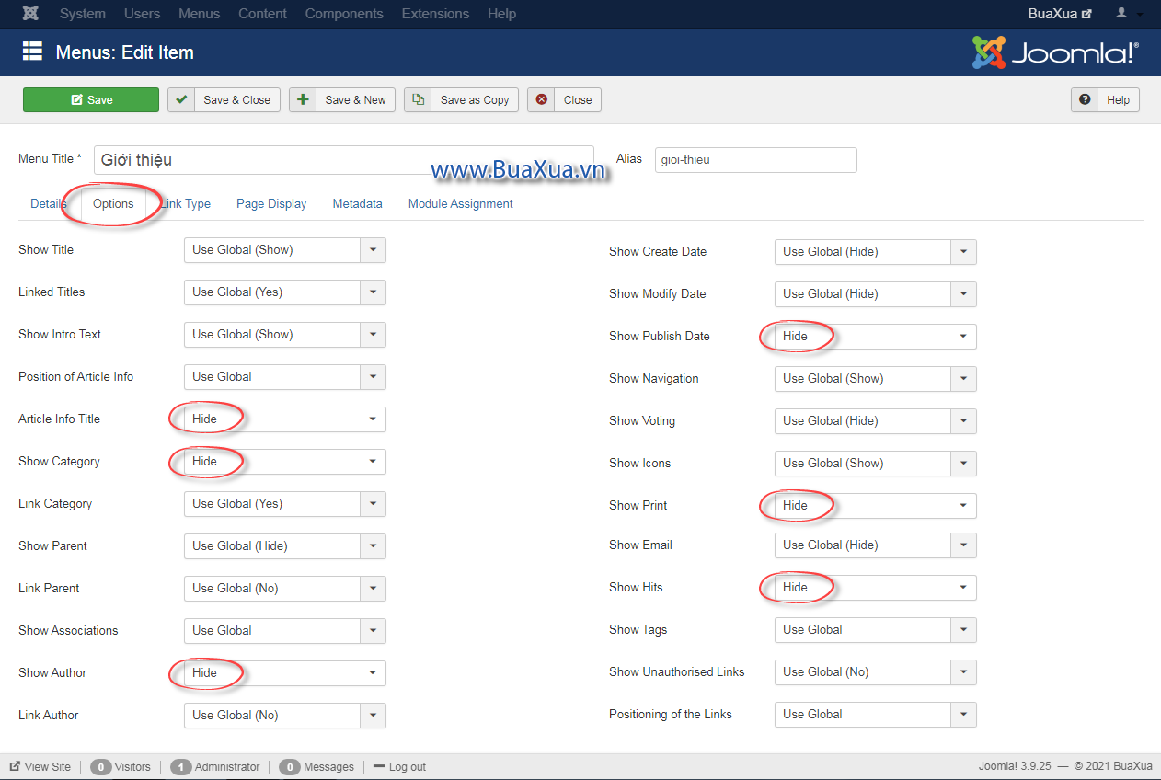Open the Show Publish Date dropdown

pos(876,337)
